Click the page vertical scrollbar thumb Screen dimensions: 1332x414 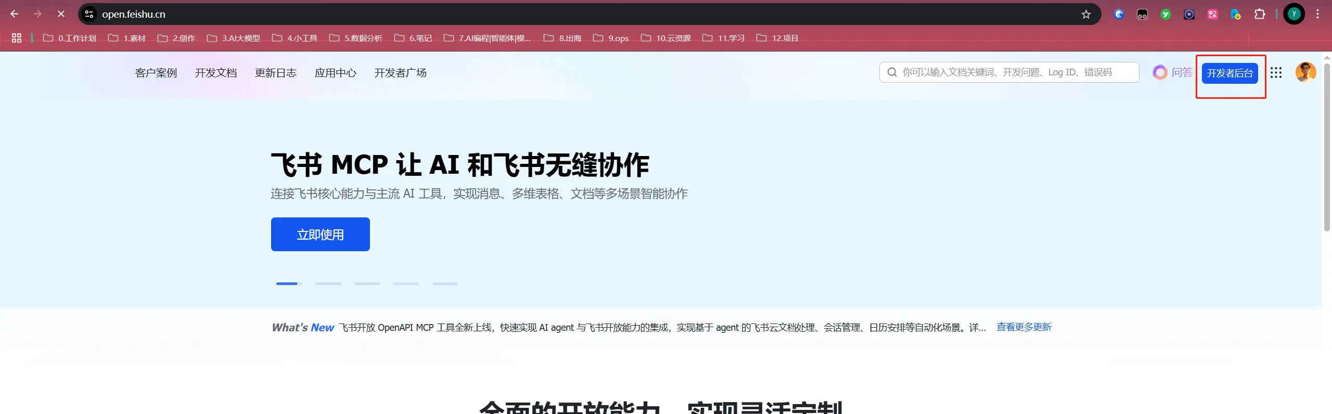pyautogui.click(x=1327, y=147)
